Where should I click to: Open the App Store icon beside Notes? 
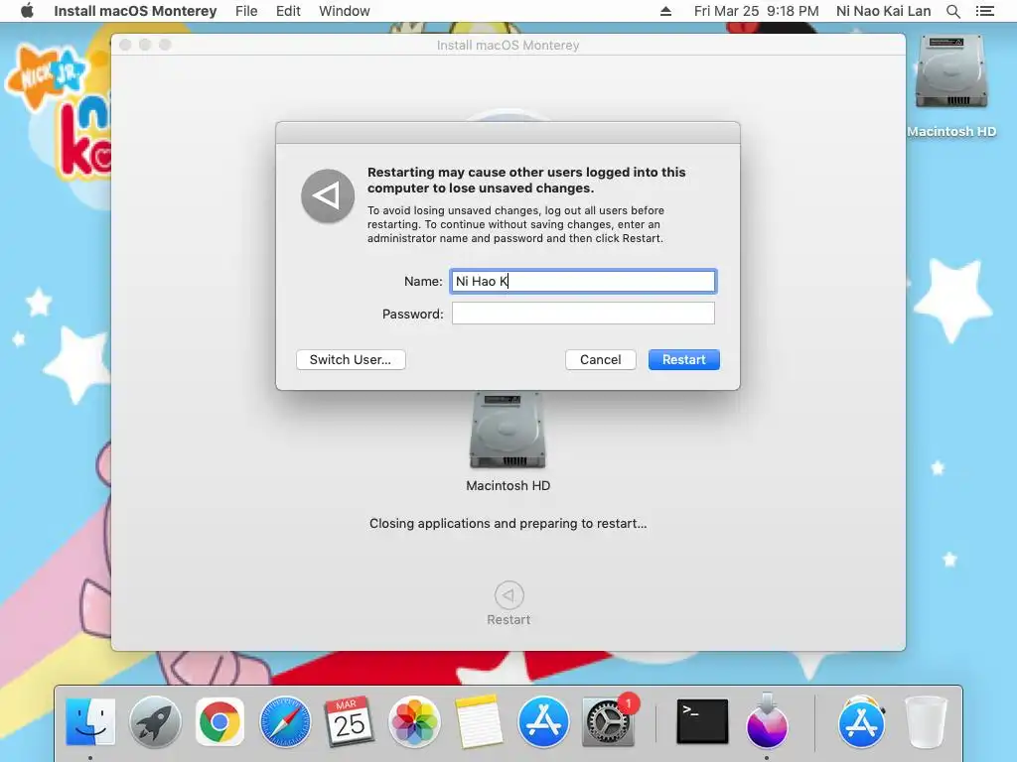[x=543, y=722]
